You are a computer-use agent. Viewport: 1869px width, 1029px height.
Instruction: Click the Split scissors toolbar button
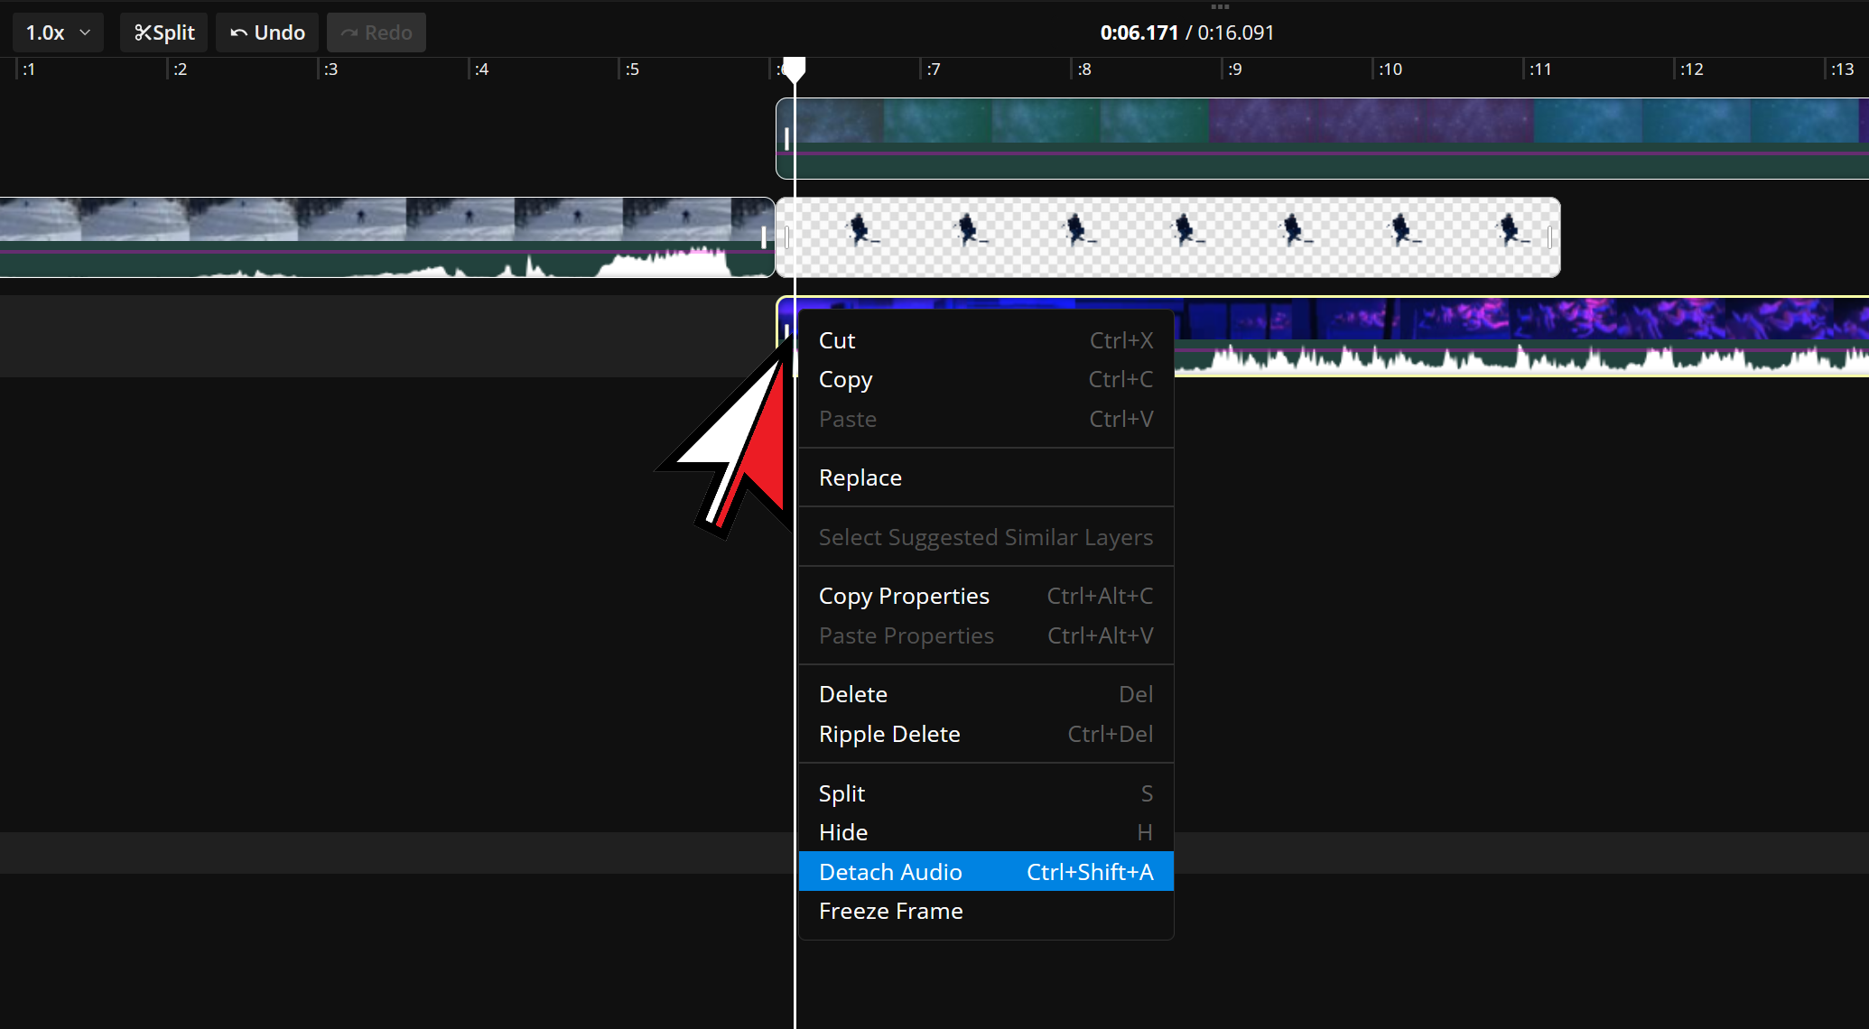(164, 32)
